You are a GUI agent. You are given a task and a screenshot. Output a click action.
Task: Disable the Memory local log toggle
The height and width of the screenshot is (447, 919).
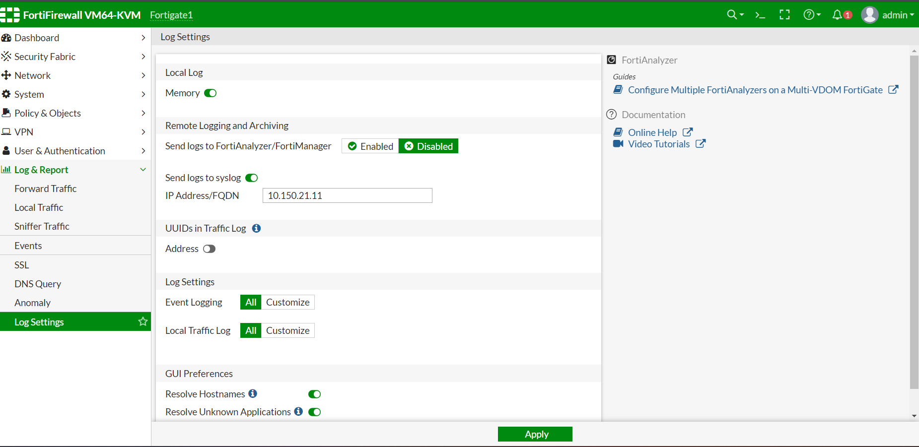pyautogui.click(x=211, y=93)
